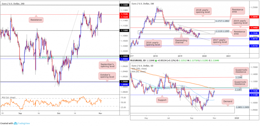
Task: Click the '2019 yearly opening level' callout
Action: coord(240,22)
